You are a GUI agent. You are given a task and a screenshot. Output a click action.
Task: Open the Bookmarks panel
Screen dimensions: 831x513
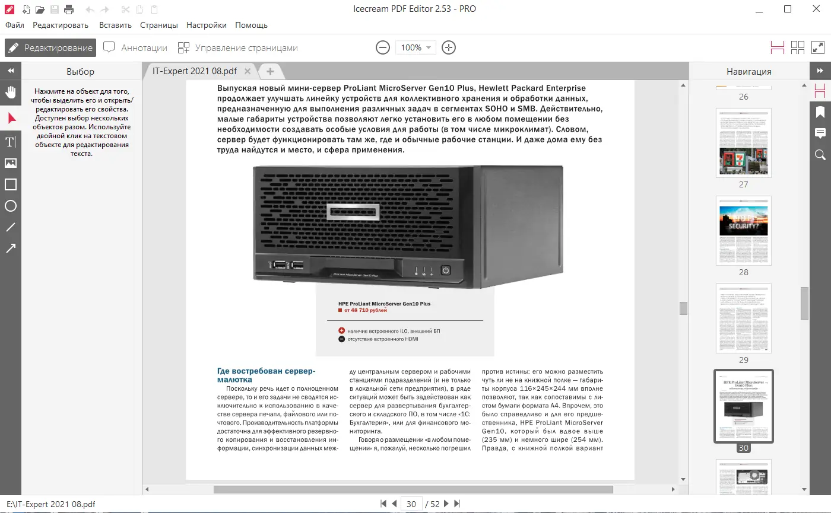pos(820,112)
